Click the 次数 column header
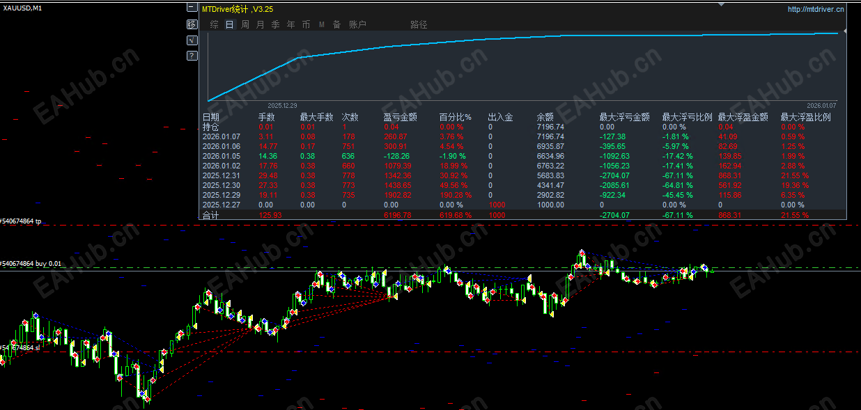 tap(350, 118)
